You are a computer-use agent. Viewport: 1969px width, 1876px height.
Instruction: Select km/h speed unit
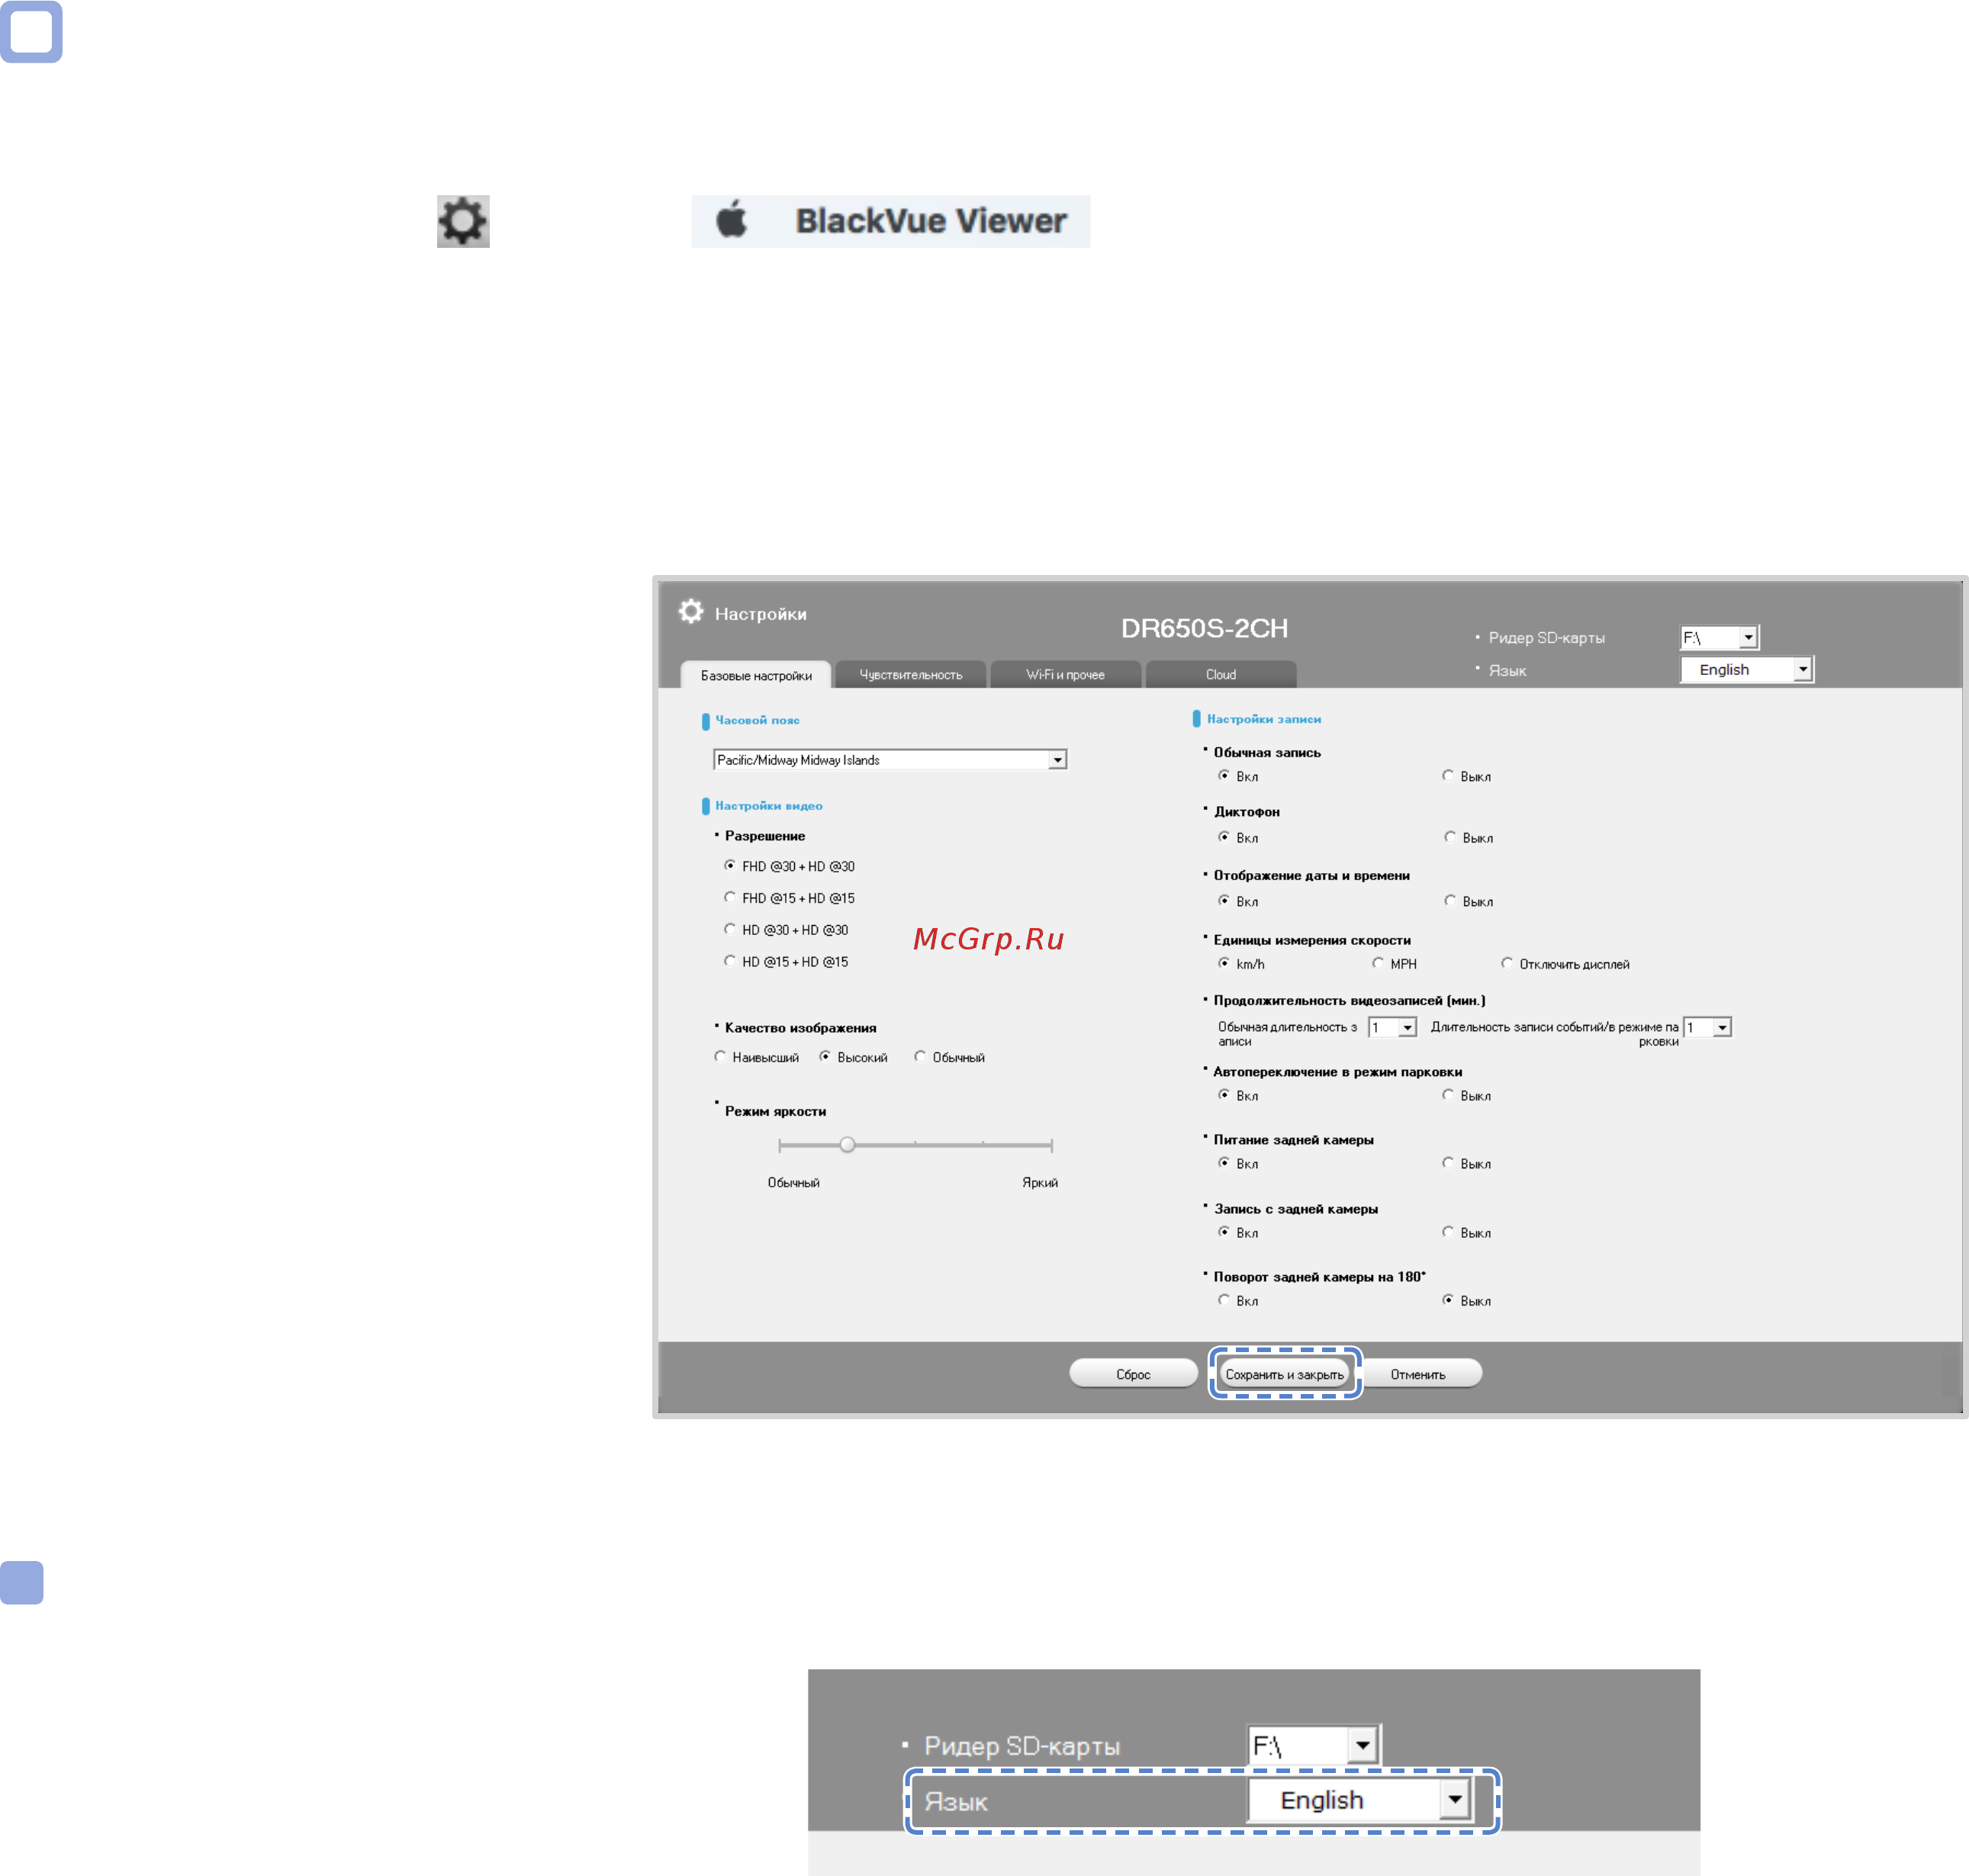click(x=1224, y=964)
